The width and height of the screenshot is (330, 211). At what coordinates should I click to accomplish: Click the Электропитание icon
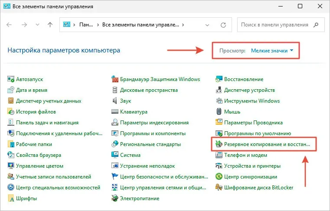115,198
